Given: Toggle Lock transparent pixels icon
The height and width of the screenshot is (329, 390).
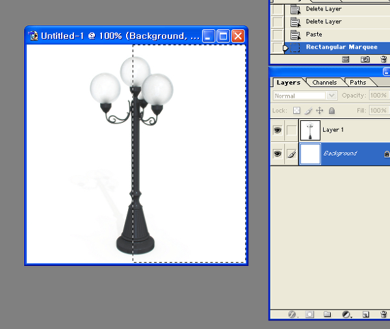Looking at the screenshot, I should 296,111.
